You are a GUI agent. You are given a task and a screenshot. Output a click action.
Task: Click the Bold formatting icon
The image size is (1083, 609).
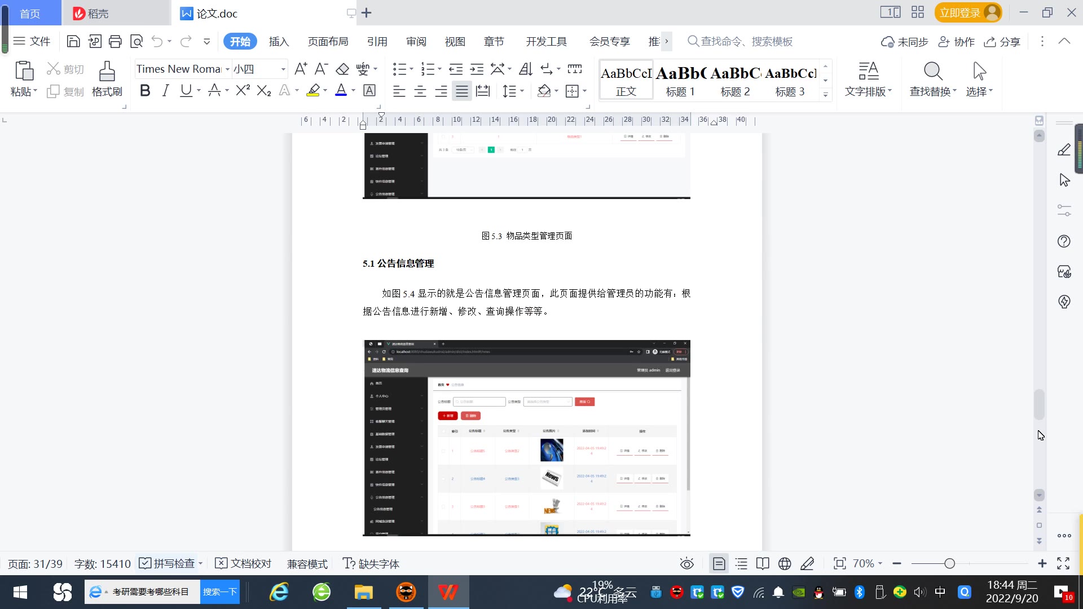(145, 91)
